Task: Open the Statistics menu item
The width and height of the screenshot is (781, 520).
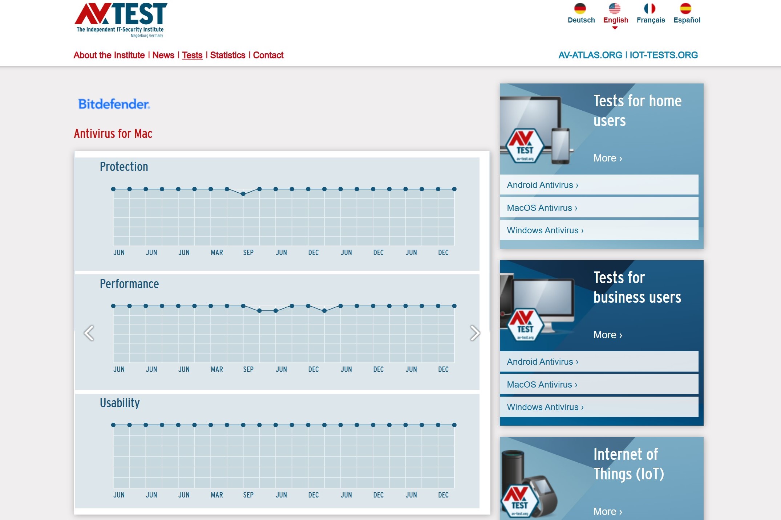Action: [228, 55]
